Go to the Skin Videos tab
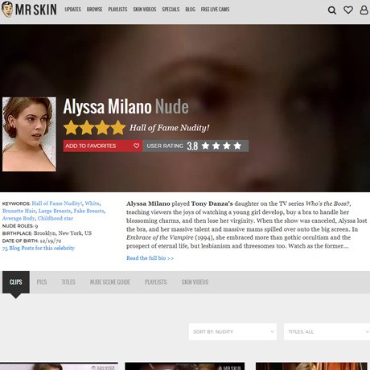Screen dimensions: 370x370 pos(195,282)
